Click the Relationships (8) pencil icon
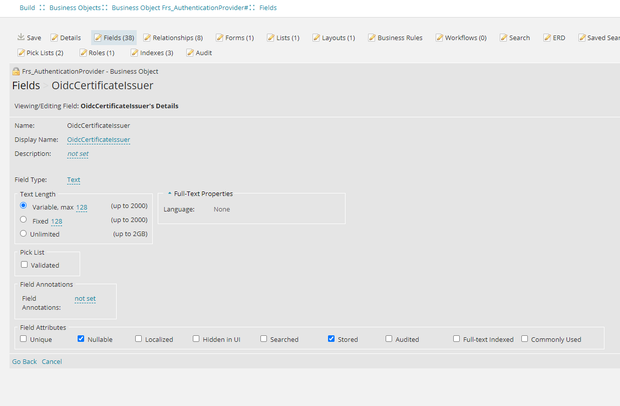Viewport: 620px width, 406px height. [x=147, y=37]
